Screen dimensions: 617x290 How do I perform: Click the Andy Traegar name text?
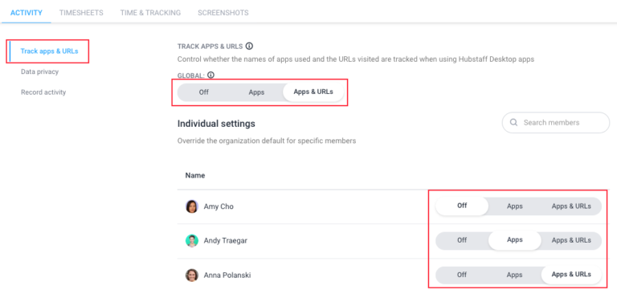click(226, 240)
